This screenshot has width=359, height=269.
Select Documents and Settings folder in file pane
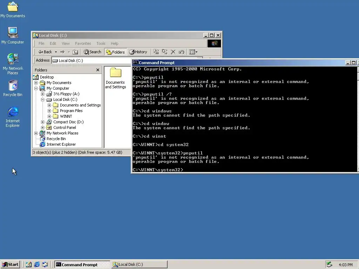pos(115,78)
